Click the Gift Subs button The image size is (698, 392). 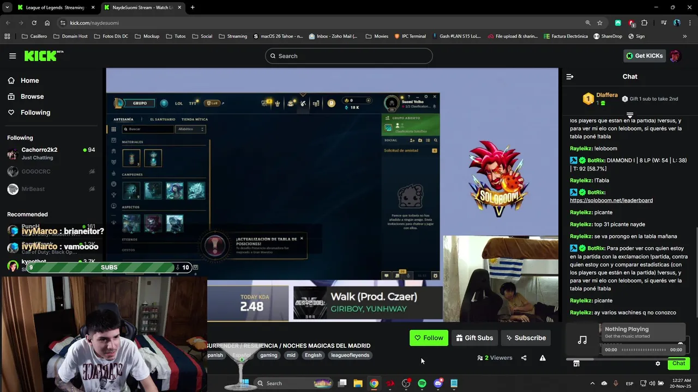pyautogui.click(x=474, y=338)
